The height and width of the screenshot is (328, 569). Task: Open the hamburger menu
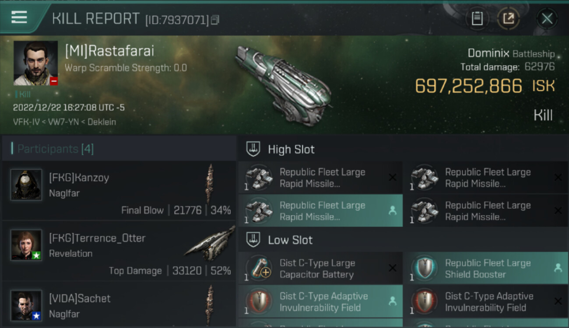click(x=19, y=17)
